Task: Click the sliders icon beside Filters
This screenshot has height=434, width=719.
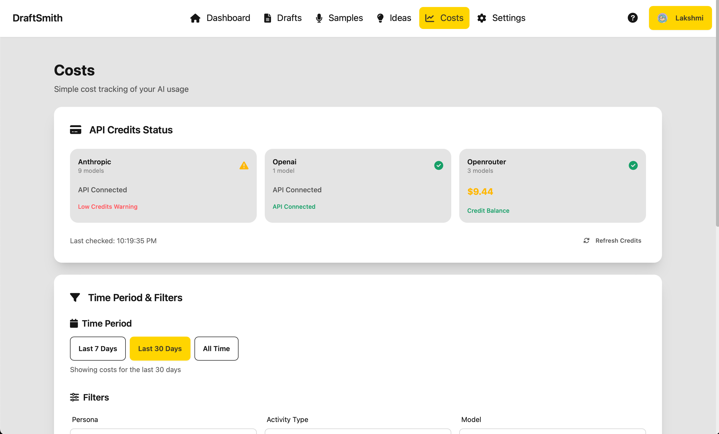Action: (x=74, y=397)
